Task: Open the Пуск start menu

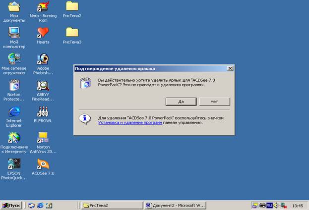Action: [x=11, y=206]
